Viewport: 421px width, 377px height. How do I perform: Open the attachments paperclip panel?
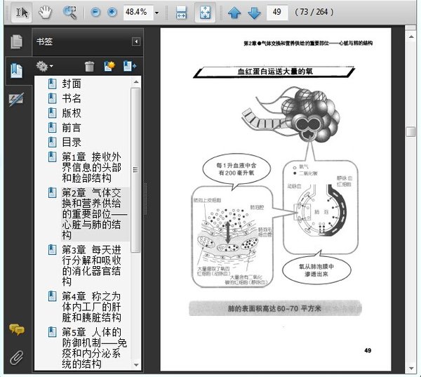17,357
